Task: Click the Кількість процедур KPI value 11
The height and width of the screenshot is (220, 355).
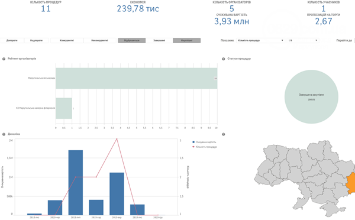Action: 46,9
